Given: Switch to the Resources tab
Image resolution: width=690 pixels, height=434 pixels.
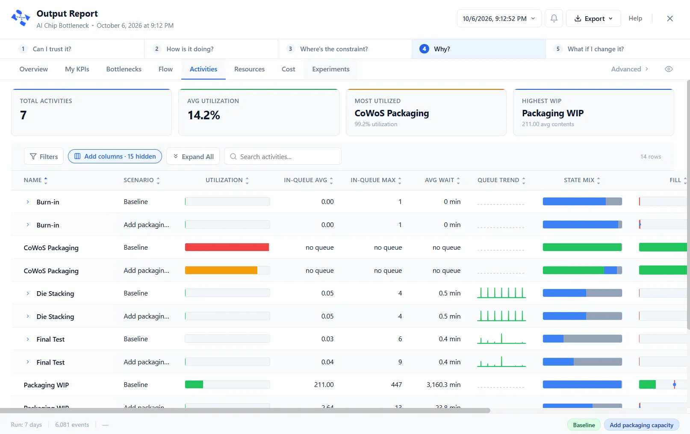Looking at the screenshot, I should coord(249,69).
